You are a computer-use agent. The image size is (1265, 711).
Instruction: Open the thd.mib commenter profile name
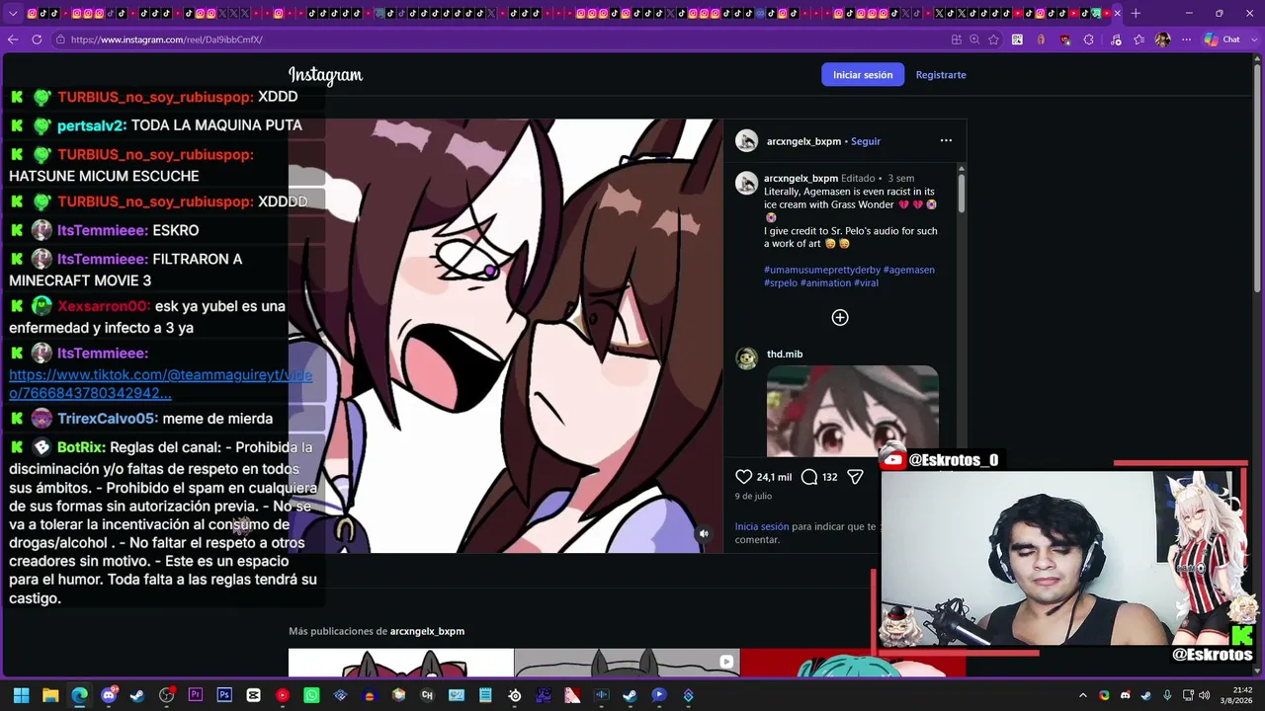pyautogui.click(x=785, y=354)
